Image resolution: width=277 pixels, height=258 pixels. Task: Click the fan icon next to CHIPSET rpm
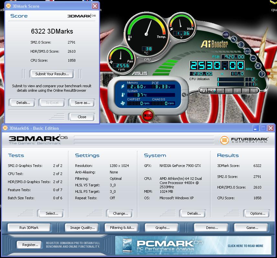point(123,103)
